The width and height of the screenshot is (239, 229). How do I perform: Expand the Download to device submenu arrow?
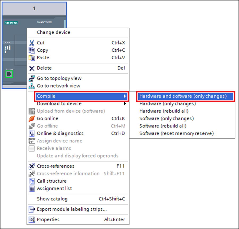[125, 104]
